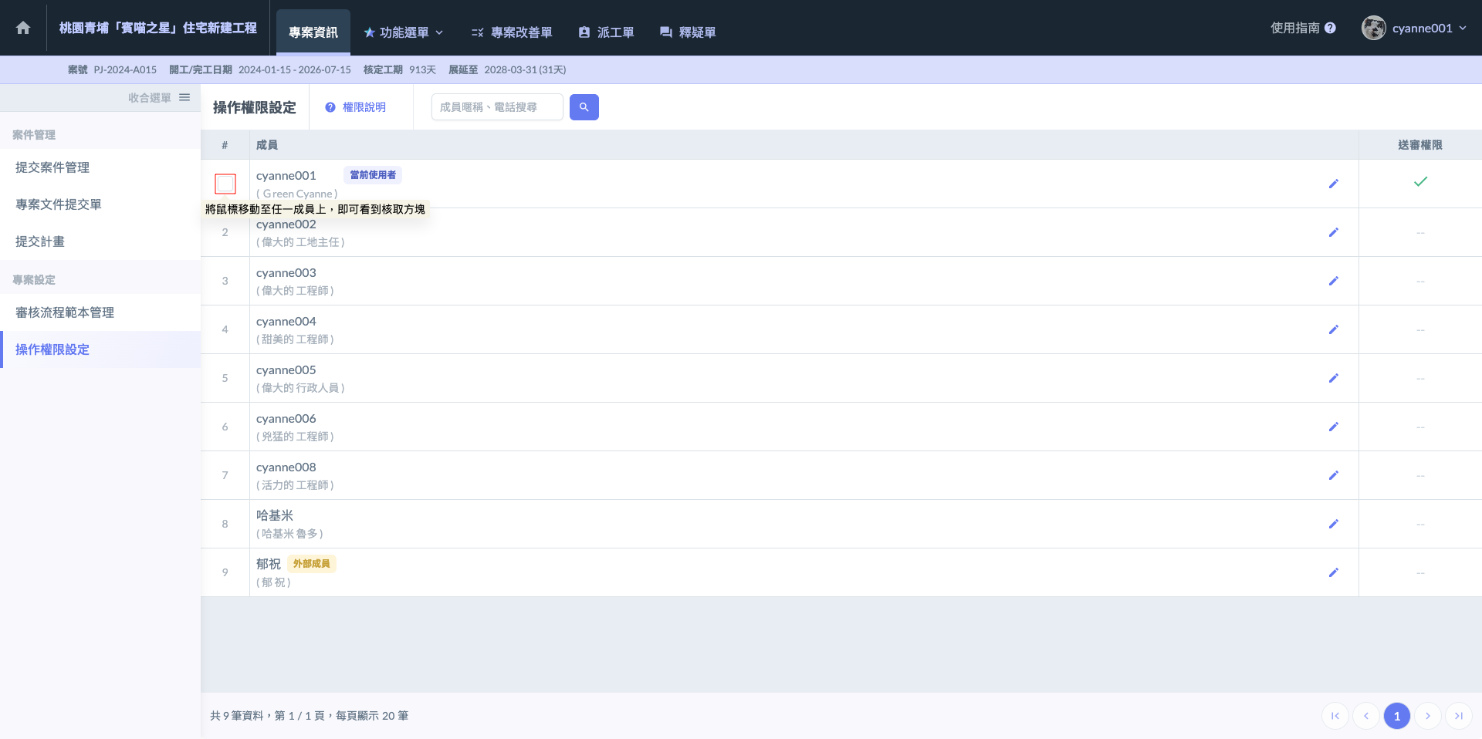The image size is (1482, 739).
Task: Collapse the sidebar with 收合選單 icon
Action: (184, 97)
